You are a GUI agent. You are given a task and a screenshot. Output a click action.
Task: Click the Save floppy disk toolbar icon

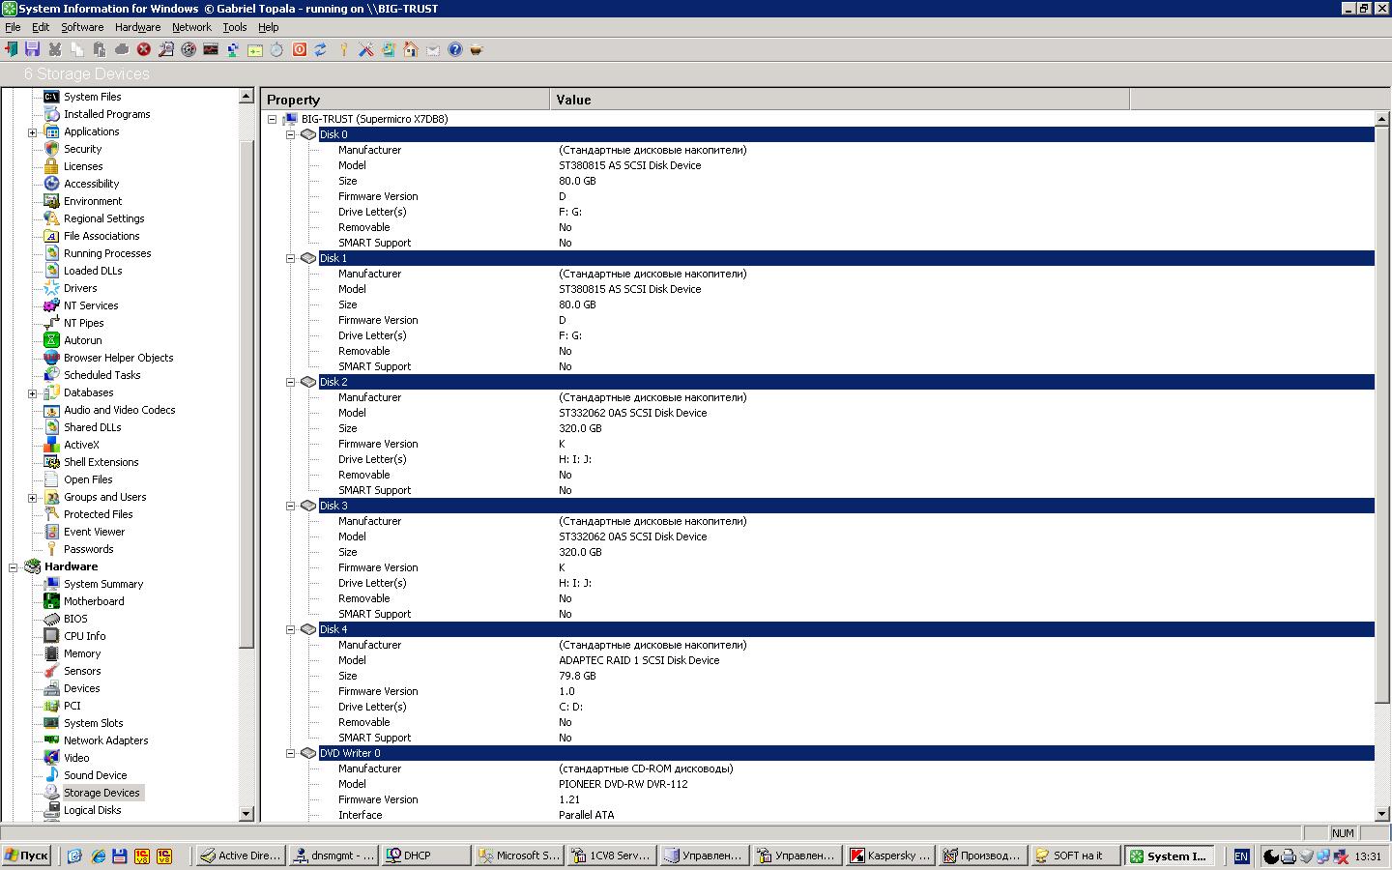(x=33, y=49)
